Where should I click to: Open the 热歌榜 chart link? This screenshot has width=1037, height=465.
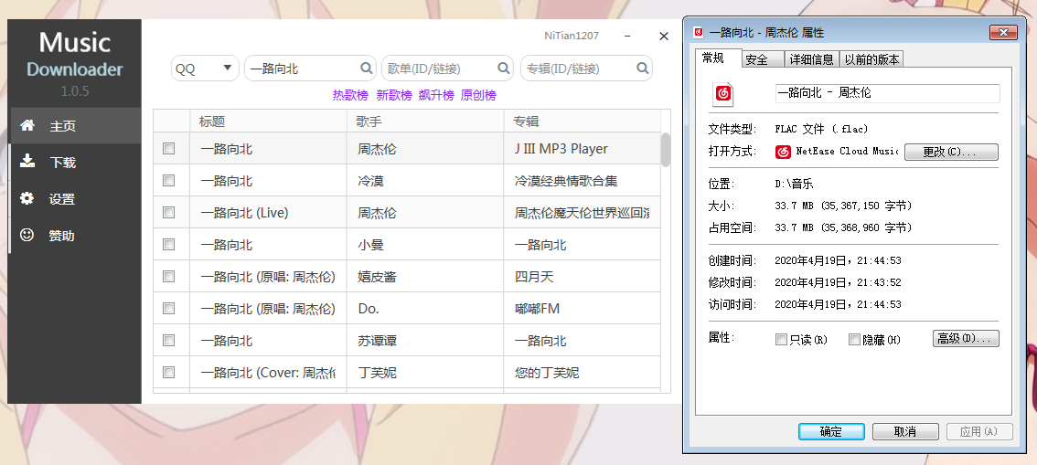pos(350,95)
